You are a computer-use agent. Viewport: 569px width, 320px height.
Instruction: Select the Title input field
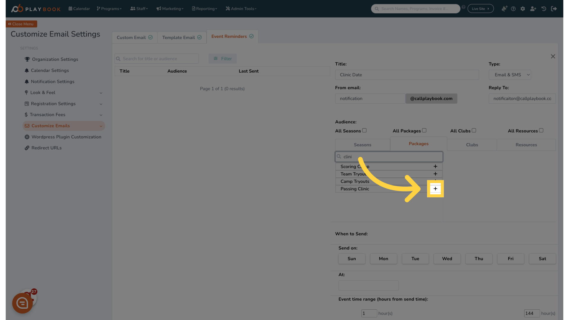(407, 75)
